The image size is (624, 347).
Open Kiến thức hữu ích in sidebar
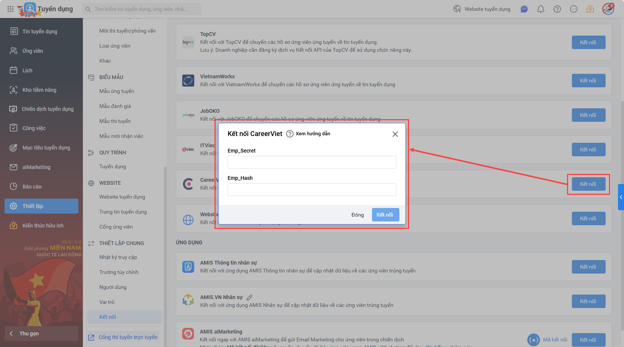pos(41,226)
